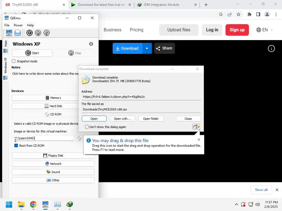This screenshot has width=282, height=211.
Task: Toggle Chrome side panel icon
Action: (x=258, y=14)
